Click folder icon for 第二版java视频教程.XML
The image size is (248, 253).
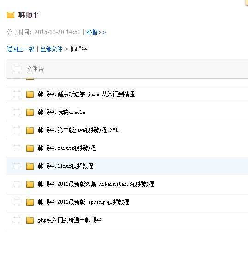[x=30, y=130]
